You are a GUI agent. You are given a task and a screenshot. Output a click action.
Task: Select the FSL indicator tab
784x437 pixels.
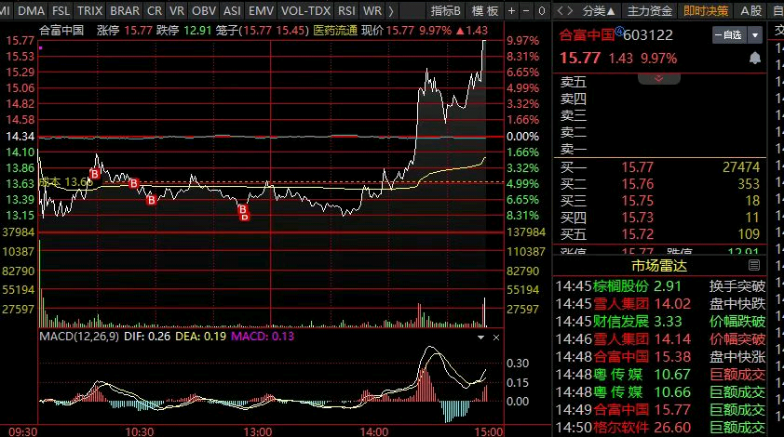click(61, 10)
